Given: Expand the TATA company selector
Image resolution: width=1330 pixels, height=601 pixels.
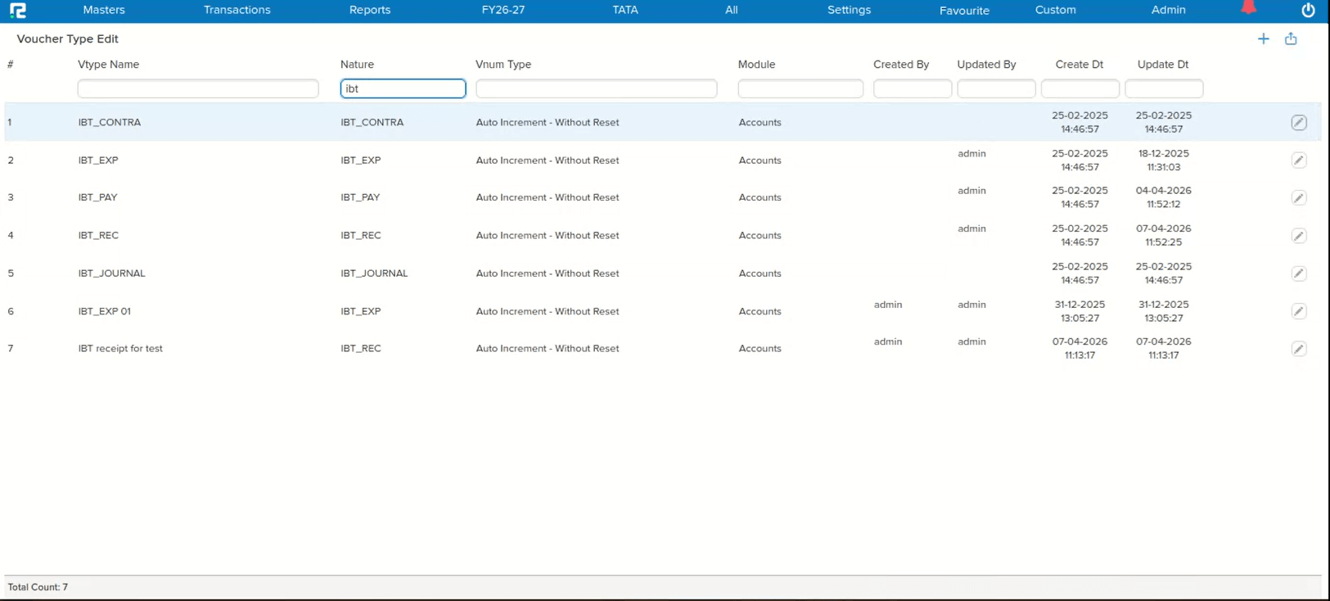Looking at the screenshot, I should click(x=624, y=10).
